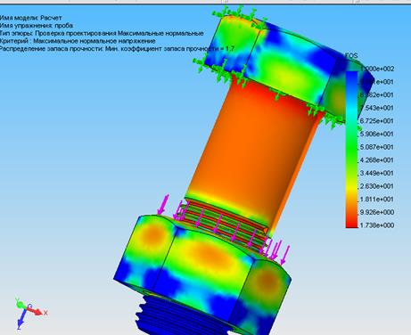Select legend value 6.725e+001
The width and height of the screenshot is (411, 335).
pyautogui.click(x=377, y=121)
